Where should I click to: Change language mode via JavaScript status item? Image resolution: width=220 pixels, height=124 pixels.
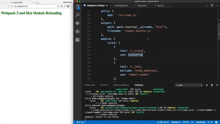pyautogui.click(x=201, y=122)
